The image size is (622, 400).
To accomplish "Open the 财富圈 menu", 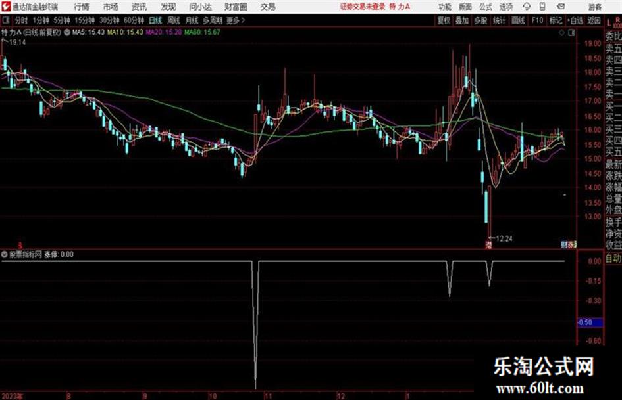I will 236,7.
